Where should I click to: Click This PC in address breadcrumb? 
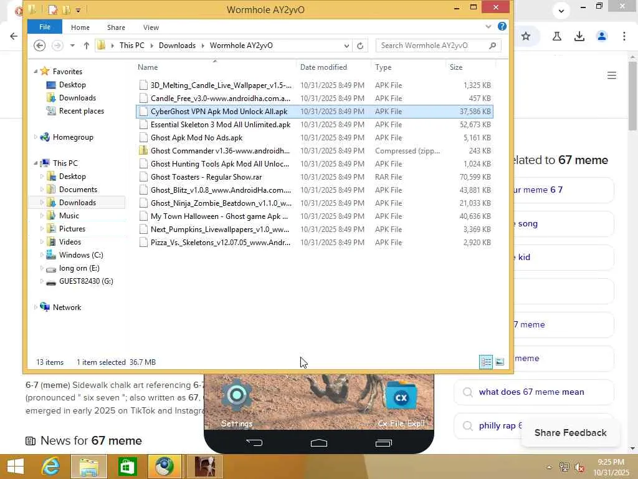[132, 46]
